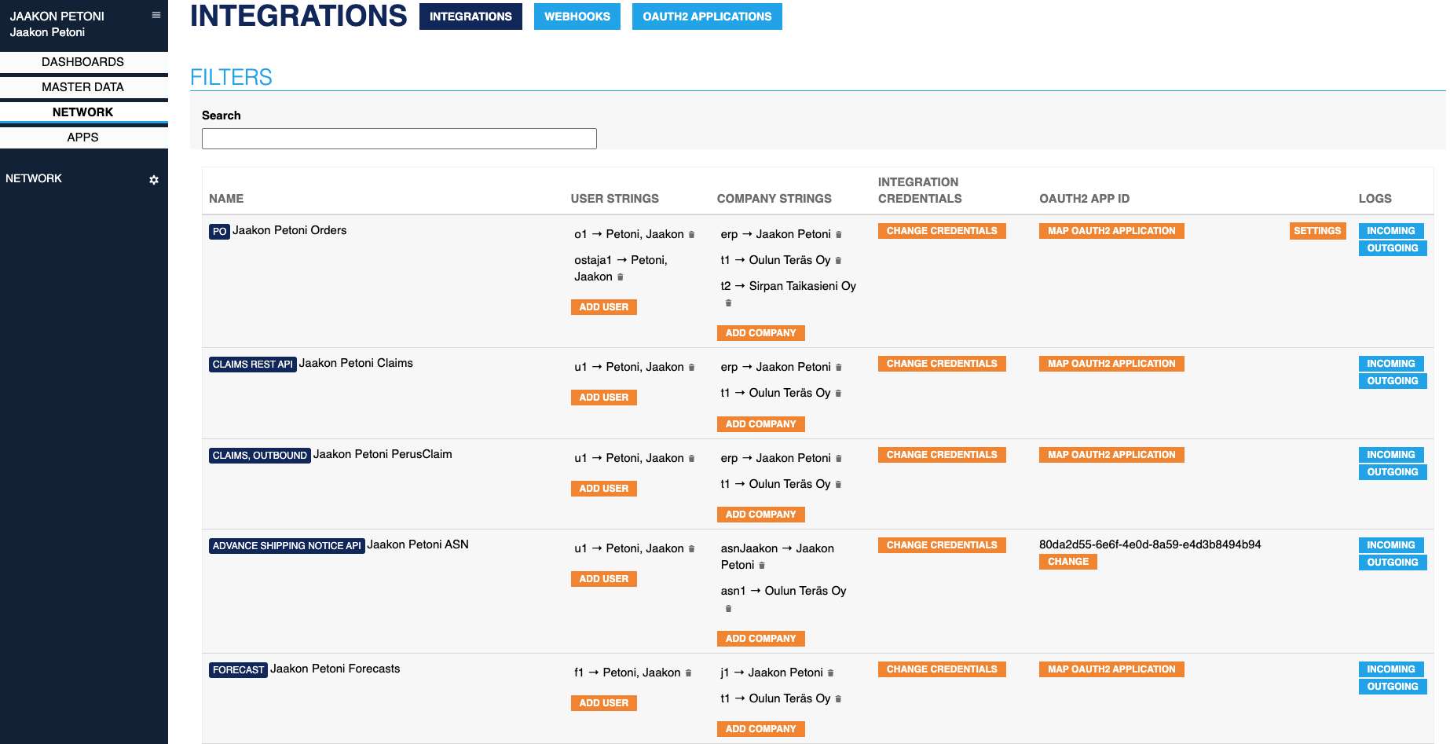The height and width of the screenshot is (744, 1450).
Task: Open Settings for Jaakon Petoni Orders
Action: tap(1316, 231)
